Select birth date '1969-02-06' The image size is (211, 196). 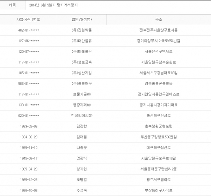point(29,126)
